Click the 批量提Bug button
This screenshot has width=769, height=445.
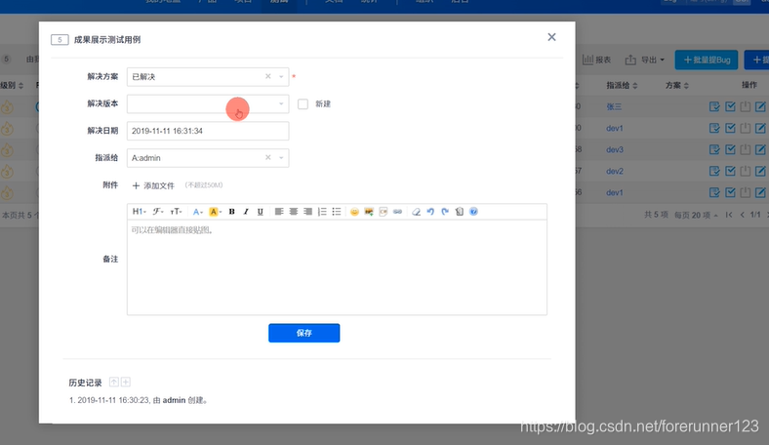pos(707,60)
